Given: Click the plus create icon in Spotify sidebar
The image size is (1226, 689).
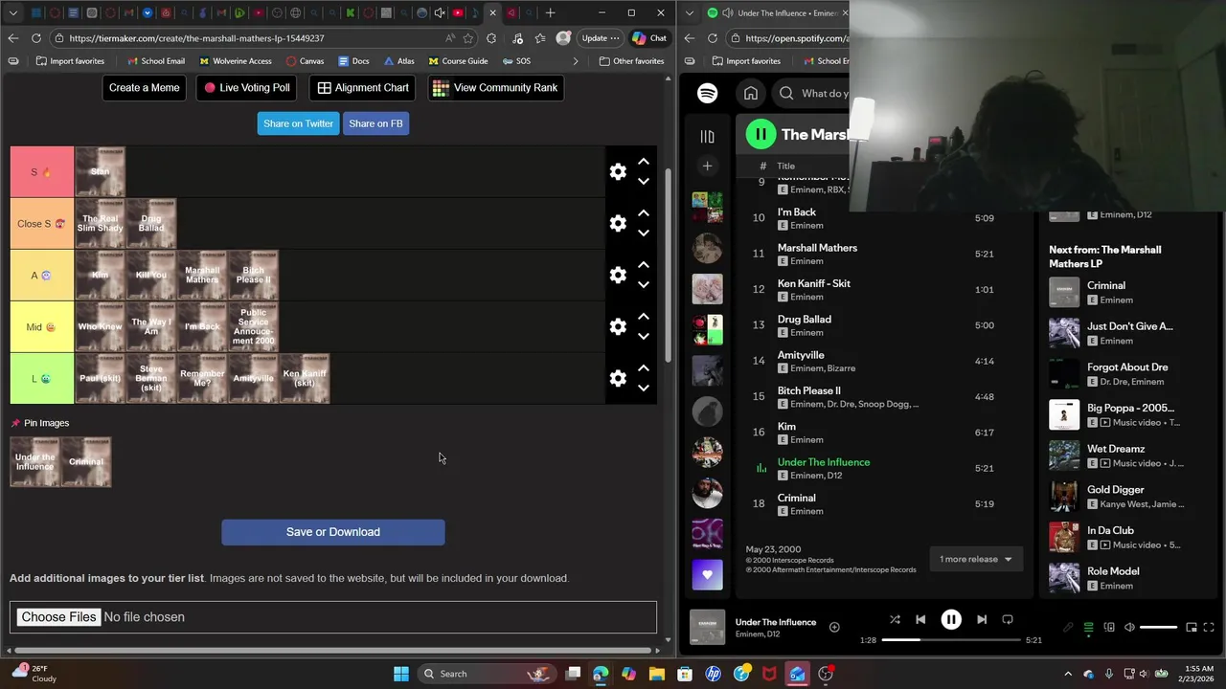Looking at the screenshot, I should pyautogui.click(x=707, y=166).
